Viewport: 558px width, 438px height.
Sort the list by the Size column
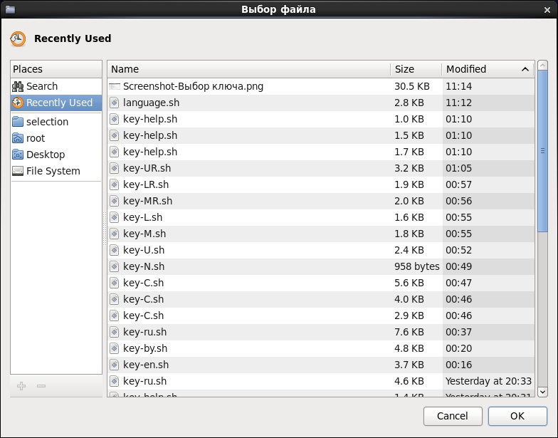pyautogui.click(x=416, y=69)
